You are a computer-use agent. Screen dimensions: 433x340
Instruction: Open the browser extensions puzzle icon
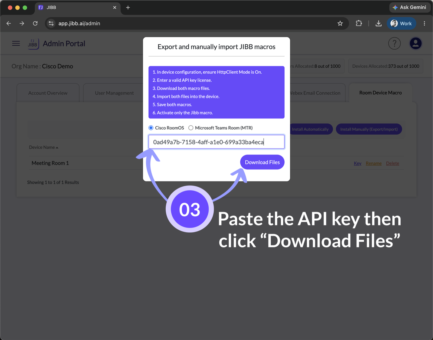[x=359, y=24]
